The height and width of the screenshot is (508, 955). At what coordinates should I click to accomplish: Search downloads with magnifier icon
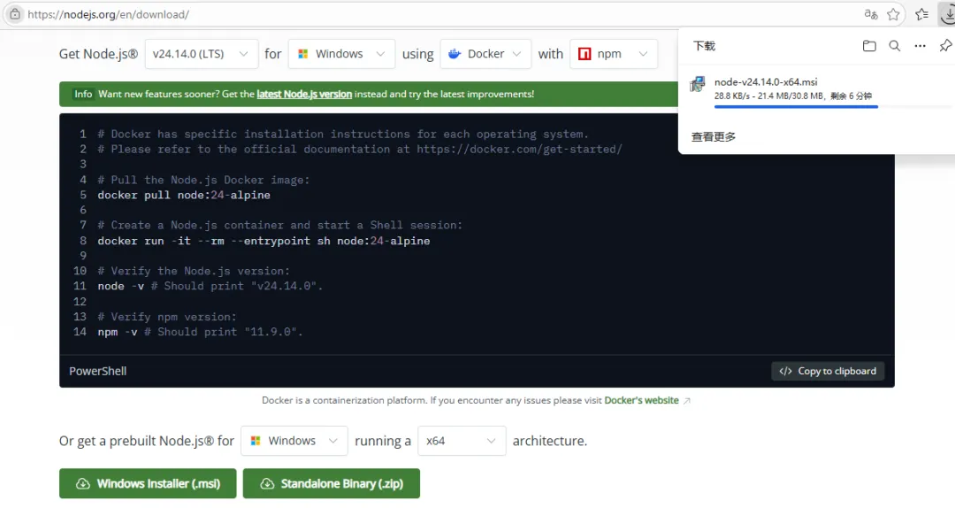pyautogui.click(x=894, y=46)
